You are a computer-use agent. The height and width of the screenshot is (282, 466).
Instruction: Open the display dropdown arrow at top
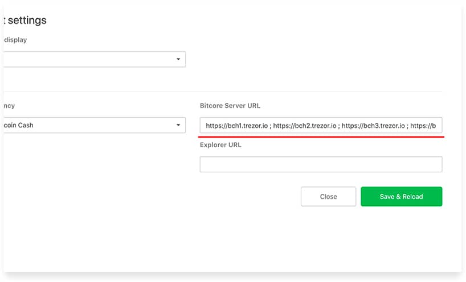pos(178,59)
